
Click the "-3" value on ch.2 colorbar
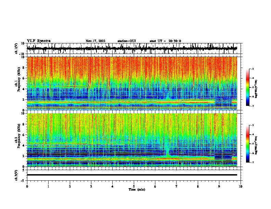tap(253, 125)
